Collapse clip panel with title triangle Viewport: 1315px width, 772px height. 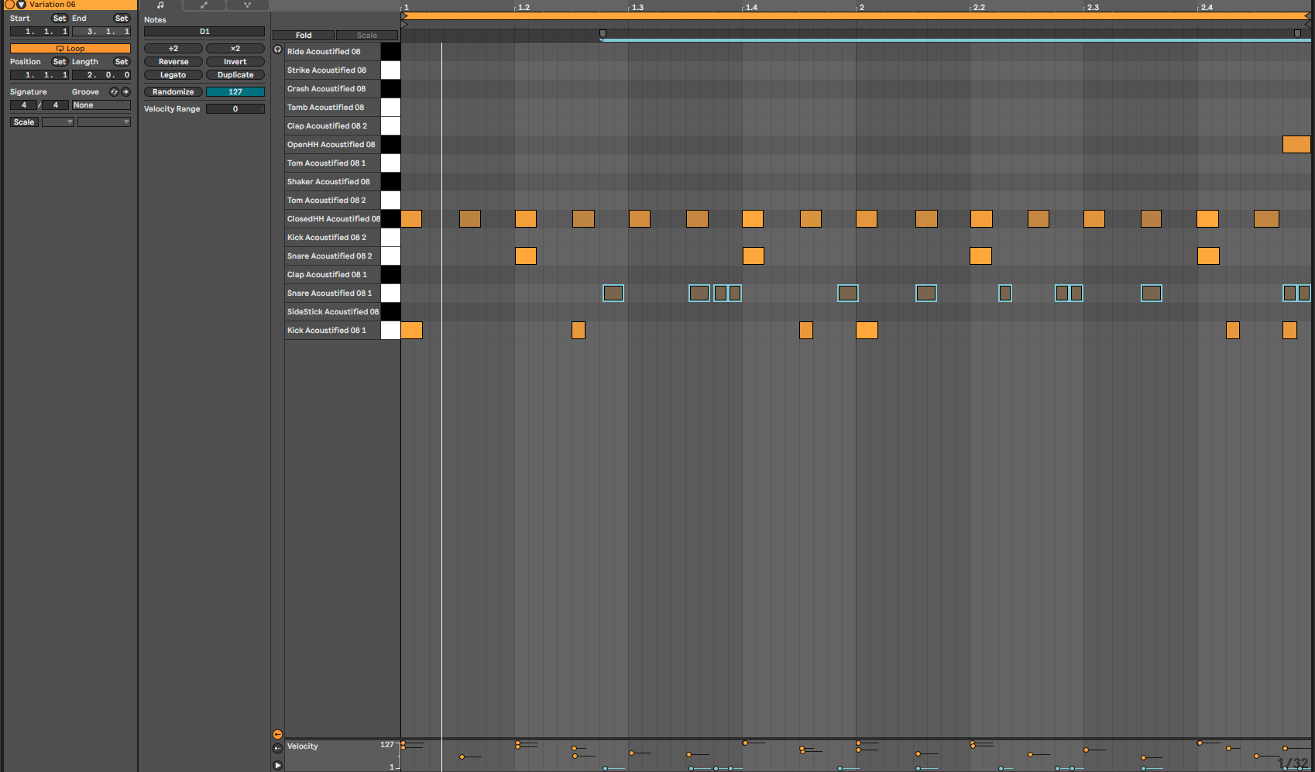21,5
